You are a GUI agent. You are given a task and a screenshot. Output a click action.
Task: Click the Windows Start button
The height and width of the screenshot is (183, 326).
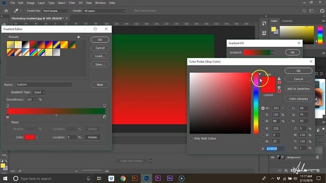[x=5, y=178]
